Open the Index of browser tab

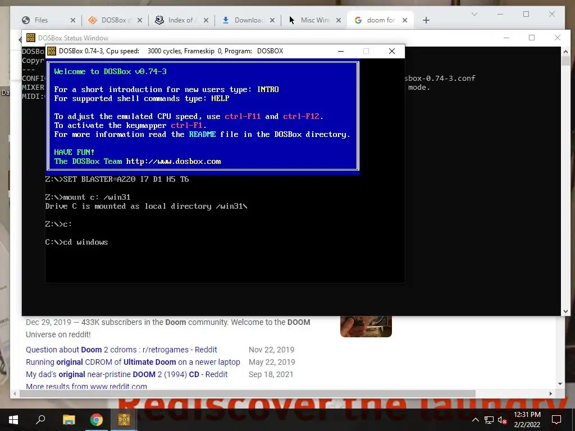tap(182, 20)
